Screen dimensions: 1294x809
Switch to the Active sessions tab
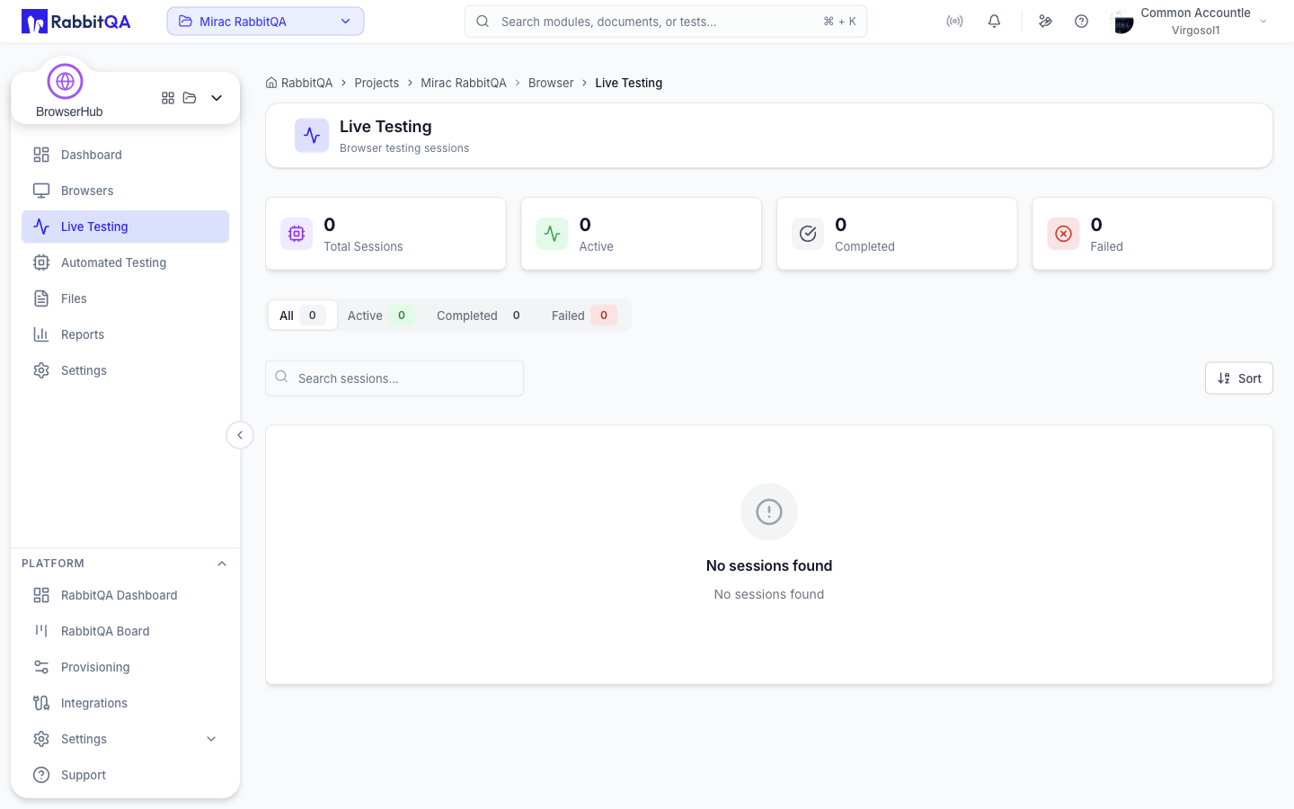pyautogui.click(x=380, y=316)
